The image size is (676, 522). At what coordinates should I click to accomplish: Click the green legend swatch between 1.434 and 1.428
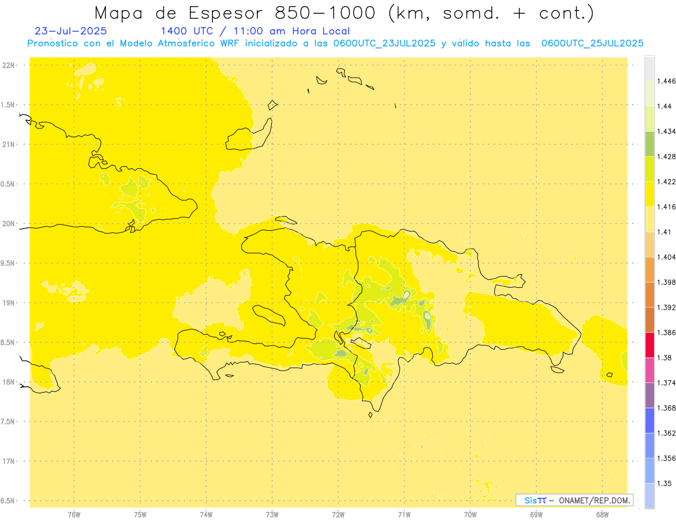[x=650, y=144]
